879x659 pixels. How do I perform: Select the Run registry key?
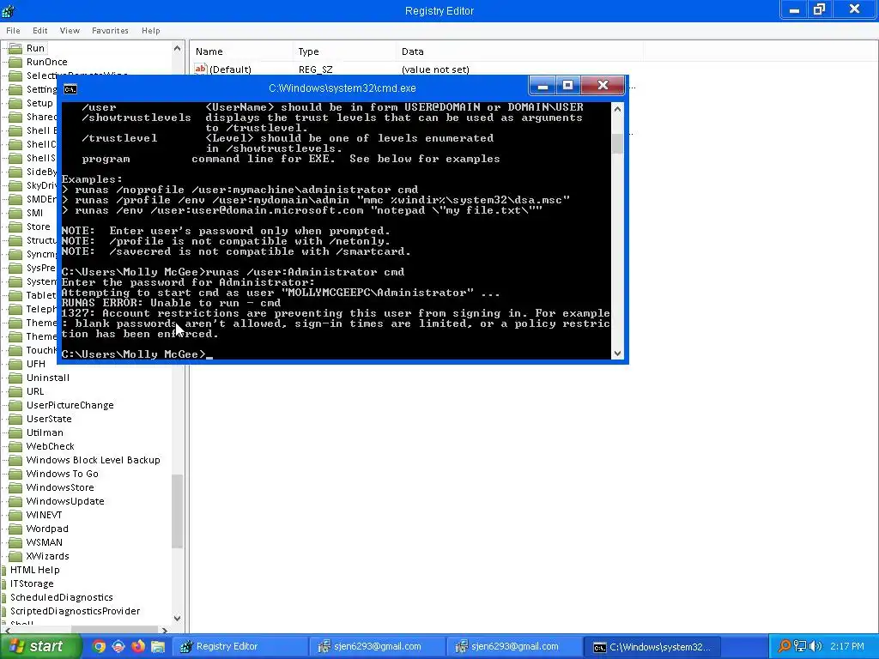tap(35, 48)
